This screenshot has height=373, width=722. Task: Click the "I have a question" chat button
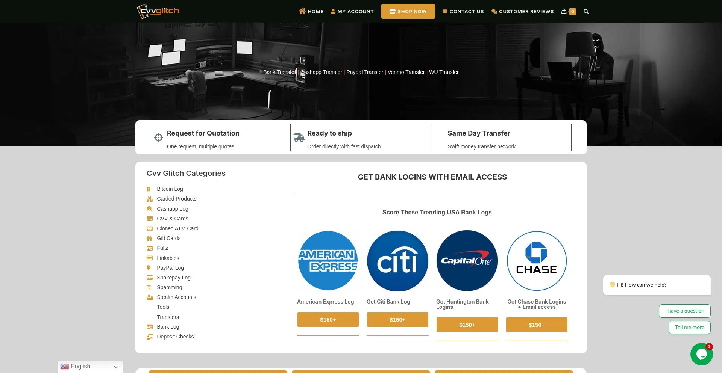[x=684, y=311]
